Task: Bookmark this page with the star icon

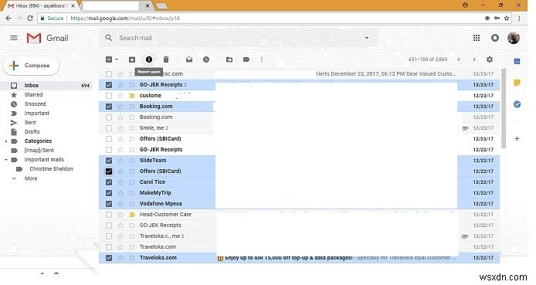Action: (x=507, y=18)
